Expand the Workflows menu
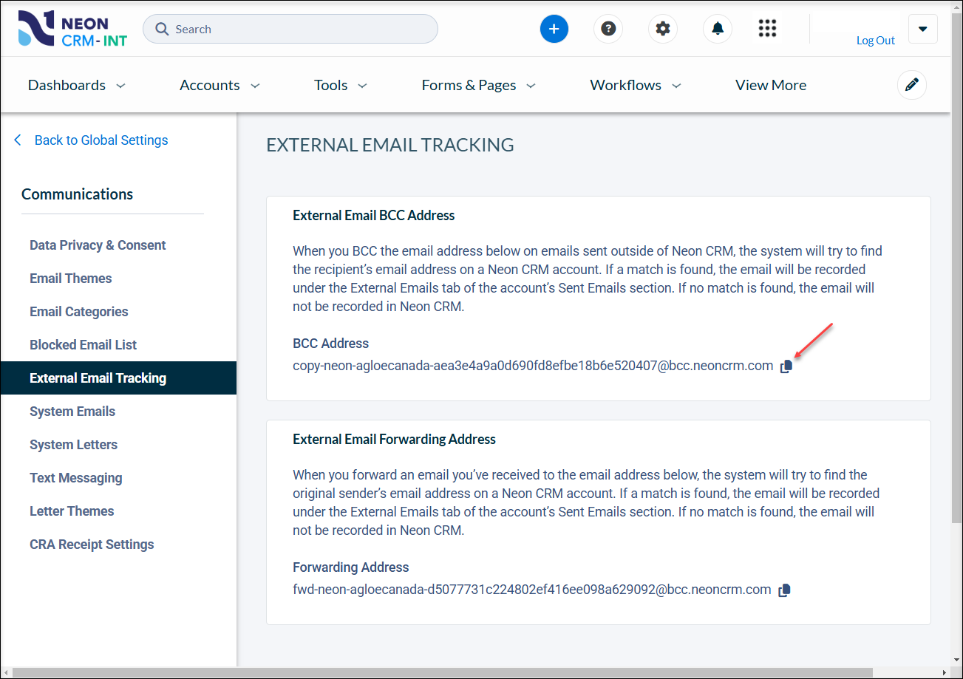Viewport: 963px width, 679px height. (x=635, y=85)
